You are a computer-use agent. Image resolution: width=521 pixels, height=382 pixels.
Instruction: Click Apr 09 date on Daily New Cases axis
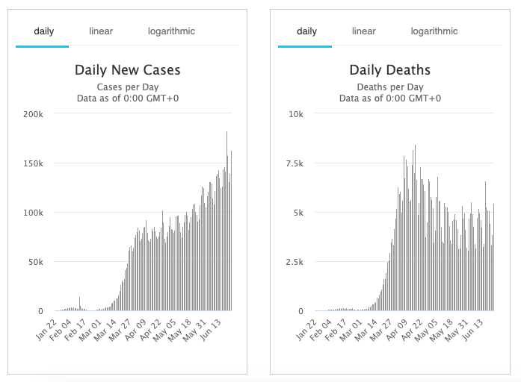[142, 330]
